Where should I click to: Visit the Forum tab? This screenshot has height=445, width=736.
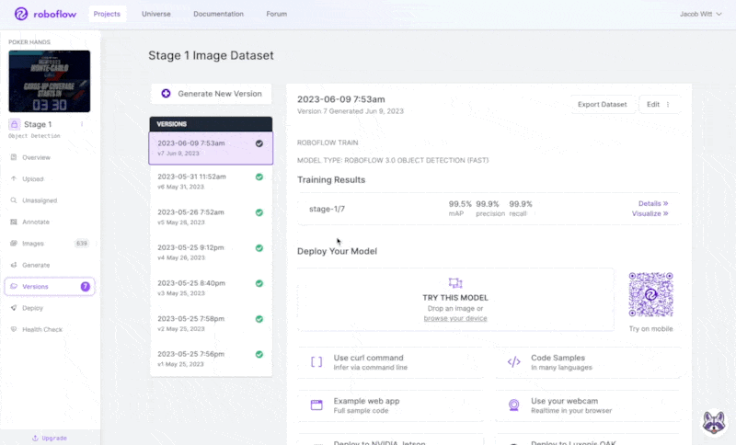[277, 14]
